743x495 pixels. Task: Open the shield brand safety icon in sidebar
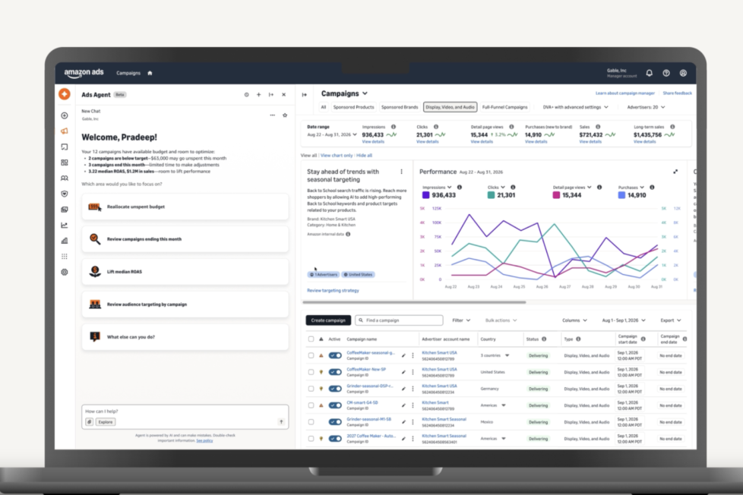coord(65,194)
